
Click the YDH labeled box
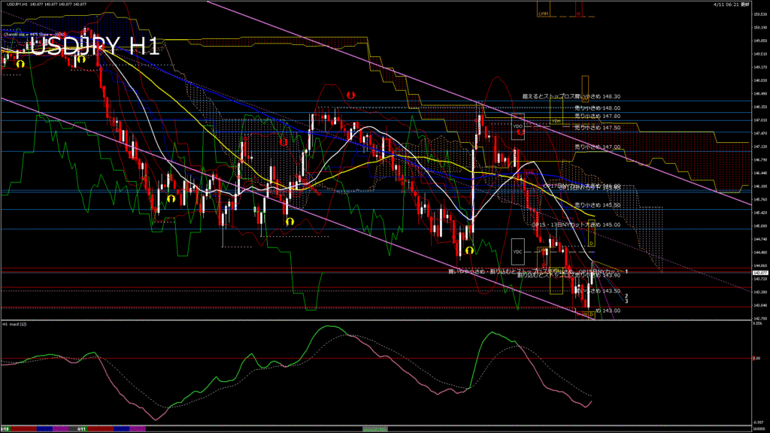[556, 120]
